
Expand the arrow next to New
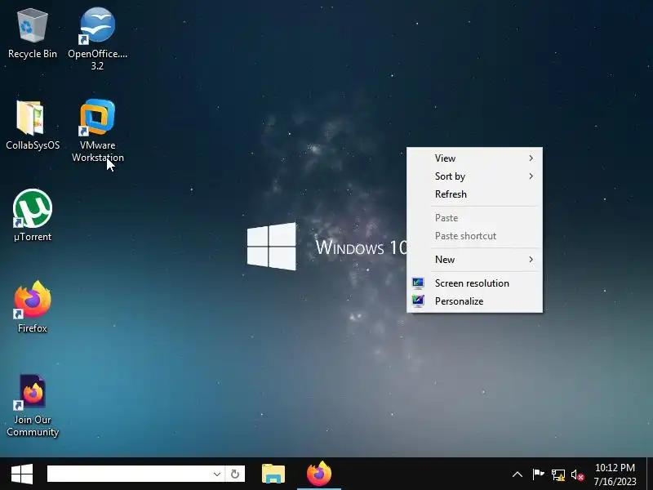[531, 260]
